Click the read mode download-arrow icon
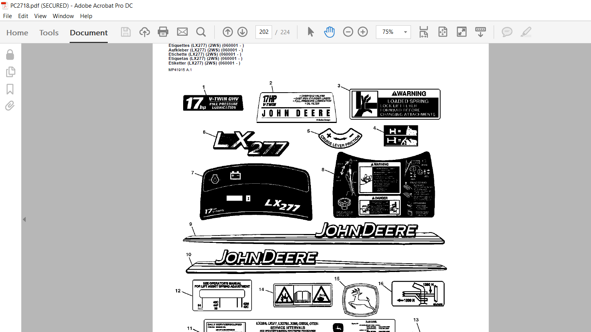591x332 pixels. coord(481,32)
